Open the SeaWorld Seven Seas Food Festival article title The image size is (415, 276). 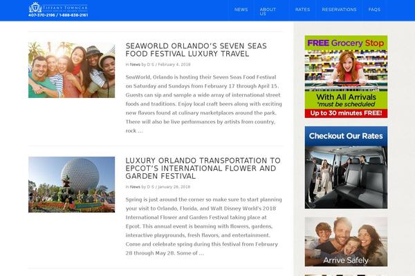tap(196, 50)
